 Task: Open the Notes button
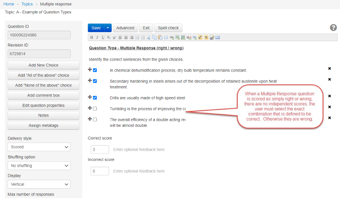[x=43, y=116]
